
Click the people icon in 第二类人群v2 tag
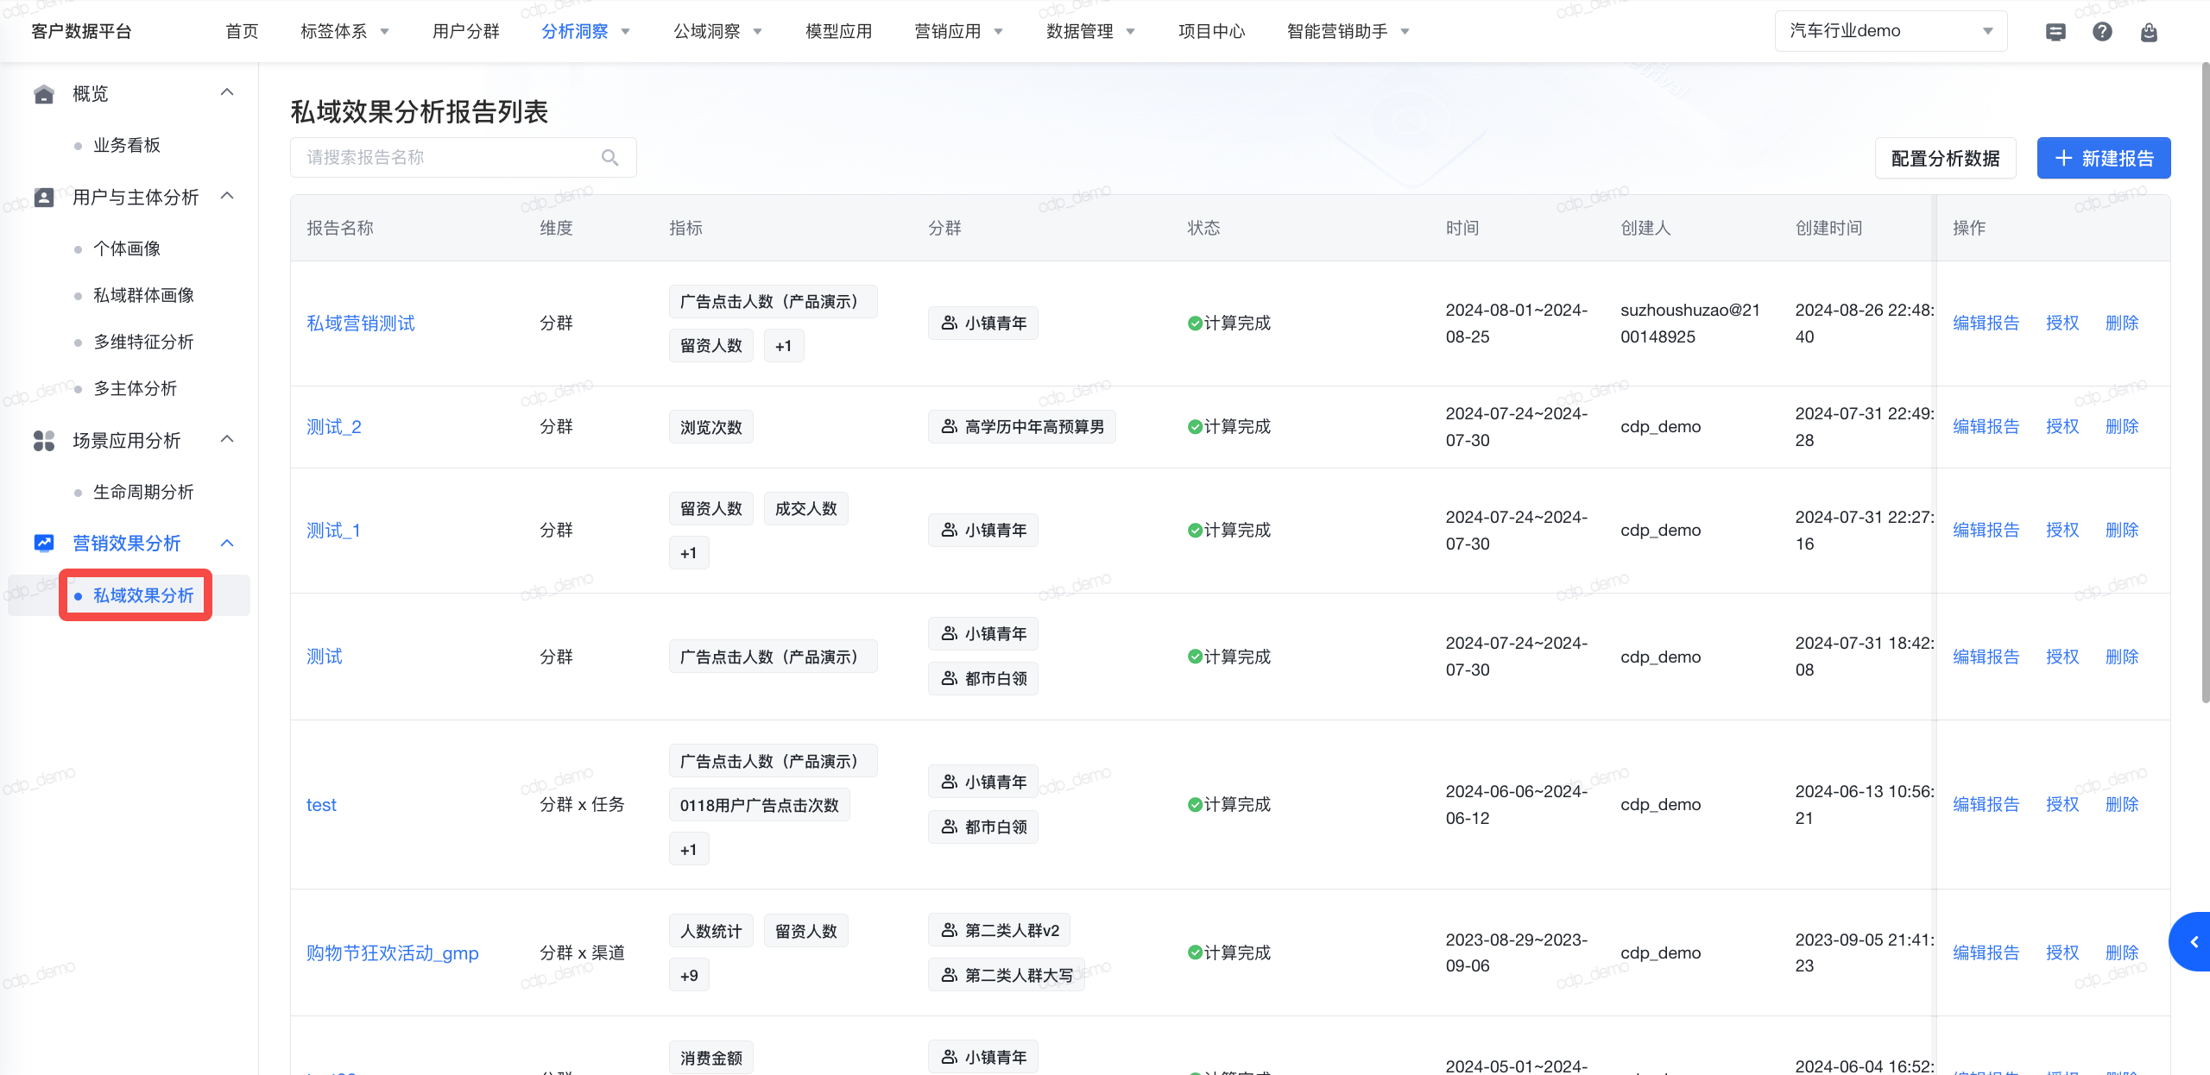click(949, 930)
